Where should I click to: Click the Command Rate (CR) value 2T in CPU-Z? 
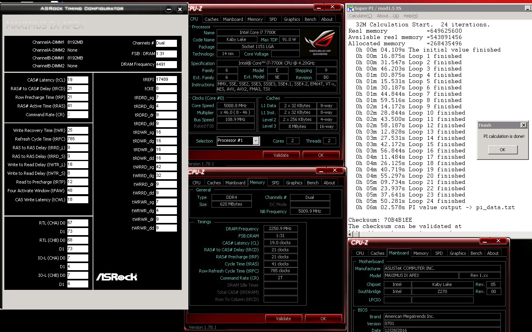[x=281, y=278]
